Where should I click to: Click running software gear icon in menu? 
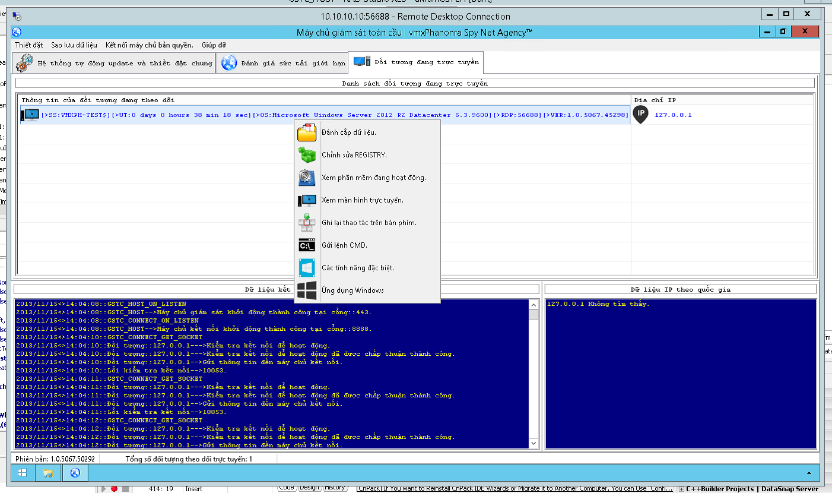coord(307,178)
